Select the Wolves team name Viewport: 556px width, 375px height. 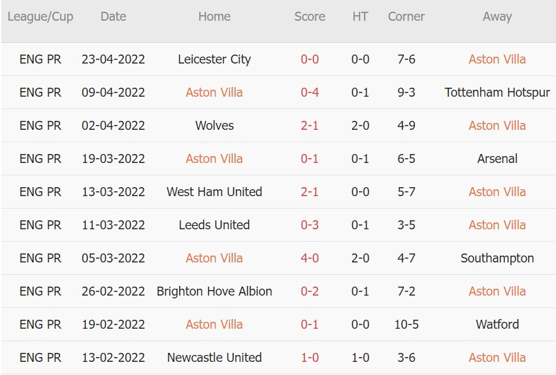tap(214, 126)
